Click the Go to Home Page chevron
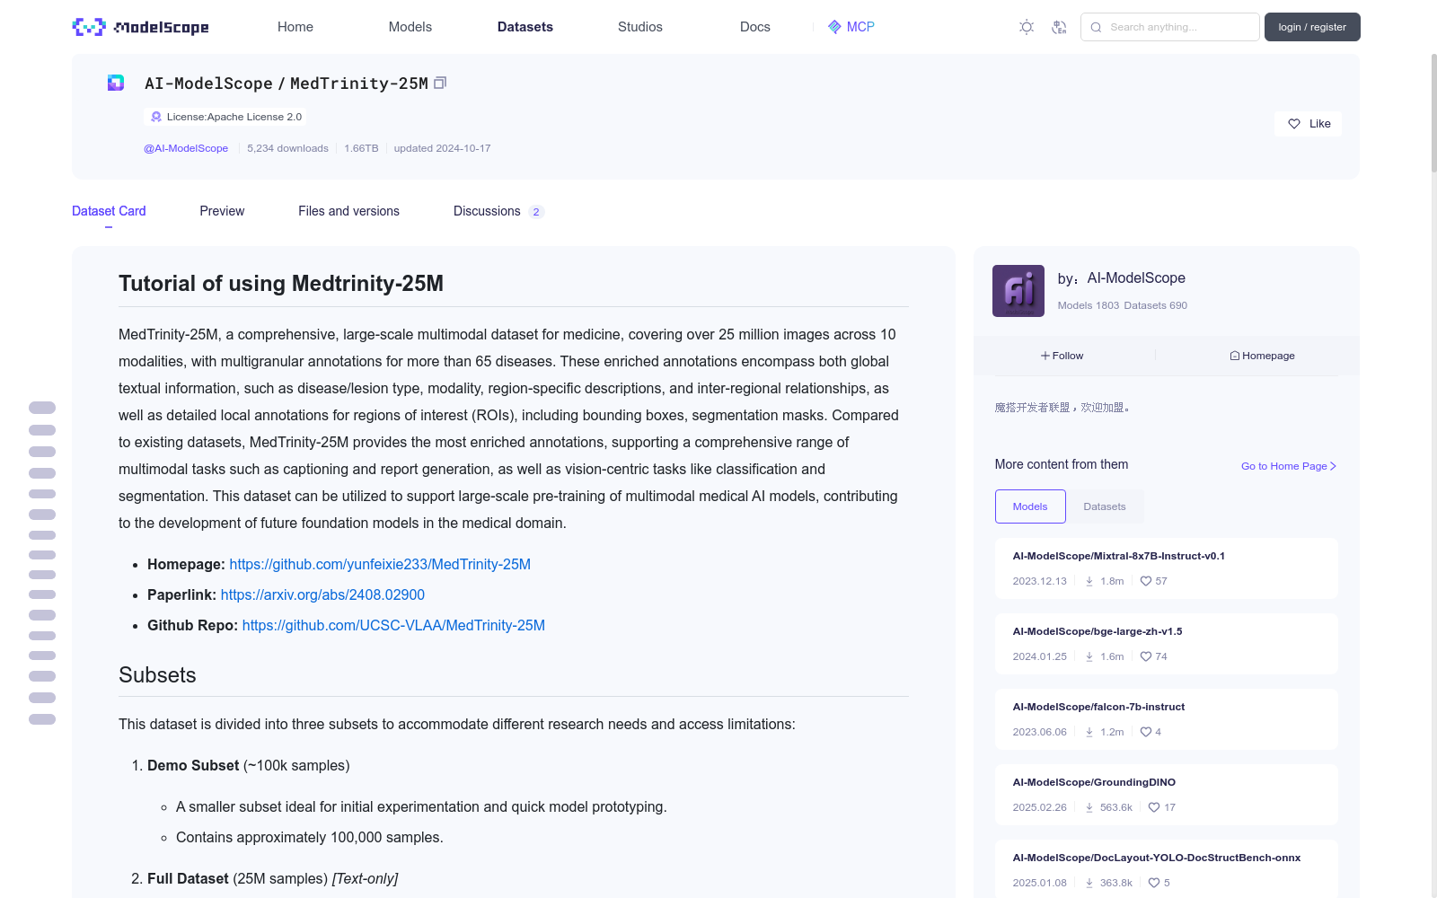The width and height of the screenshot is (1437, 898). (x=1333, y=466)
